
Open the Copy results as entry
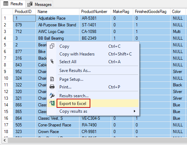coord(93,111)
